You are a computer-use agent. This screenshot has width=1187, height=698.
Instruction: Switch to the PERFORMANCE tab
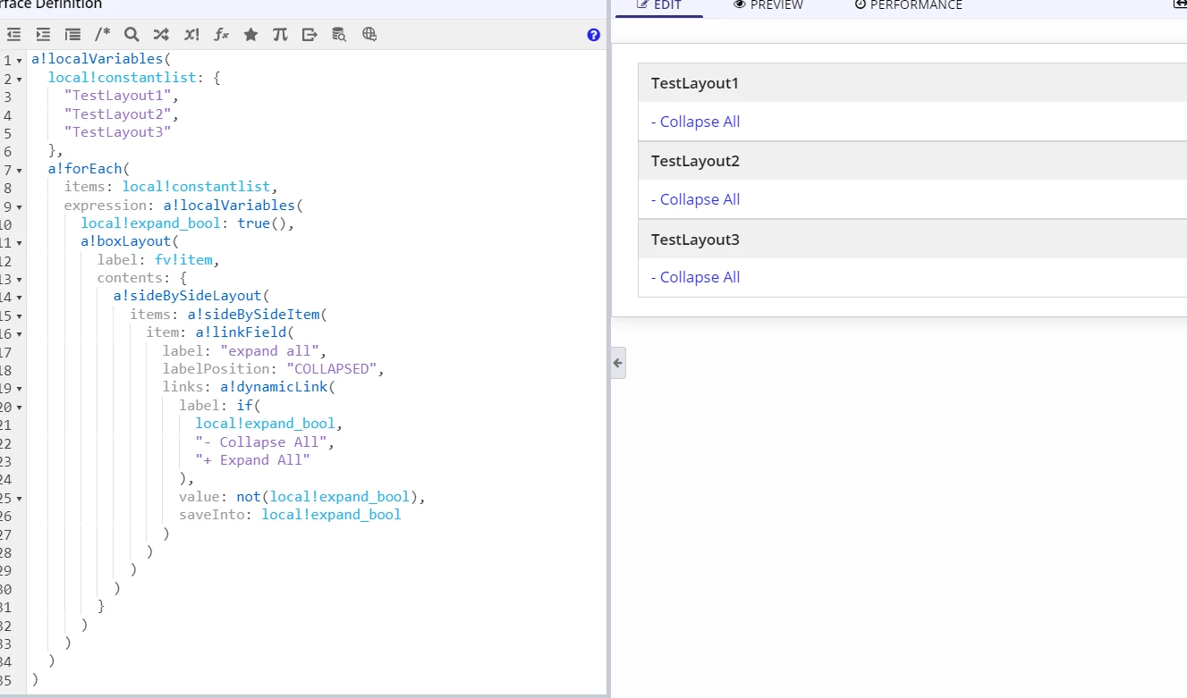(x=909, y=5)
